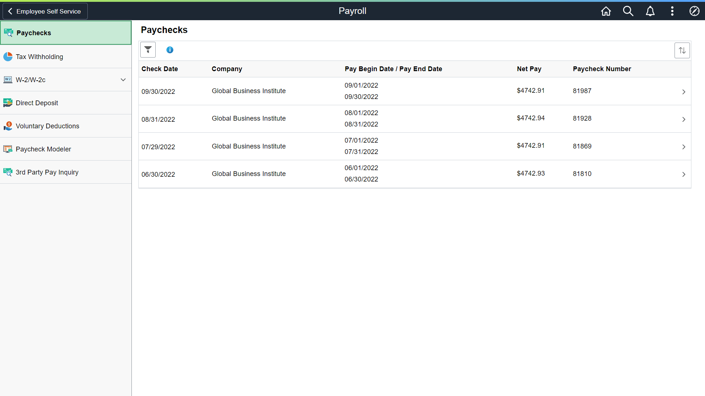
Task: Open paycheck 81987 detail arrow
Action: [x=683, y=92]
